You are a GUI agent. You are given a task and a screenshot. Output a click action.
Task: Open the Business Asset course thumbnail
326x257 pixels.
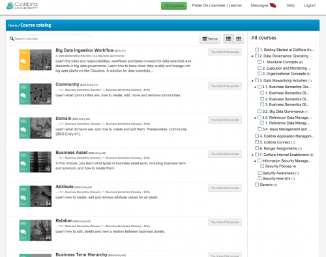(x=35, y=162)
